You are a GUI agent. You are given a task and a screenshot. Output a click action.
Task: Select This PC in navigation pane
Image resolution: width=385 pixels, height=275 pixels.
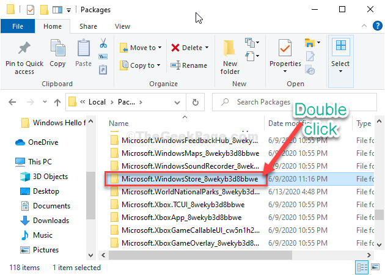point(34,162)
